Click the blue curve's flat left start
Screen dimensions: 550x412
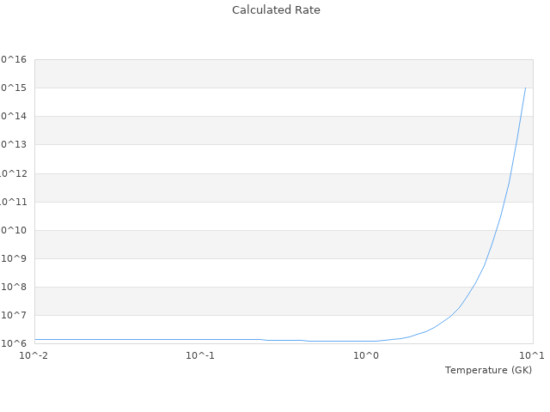pos(36,340)
